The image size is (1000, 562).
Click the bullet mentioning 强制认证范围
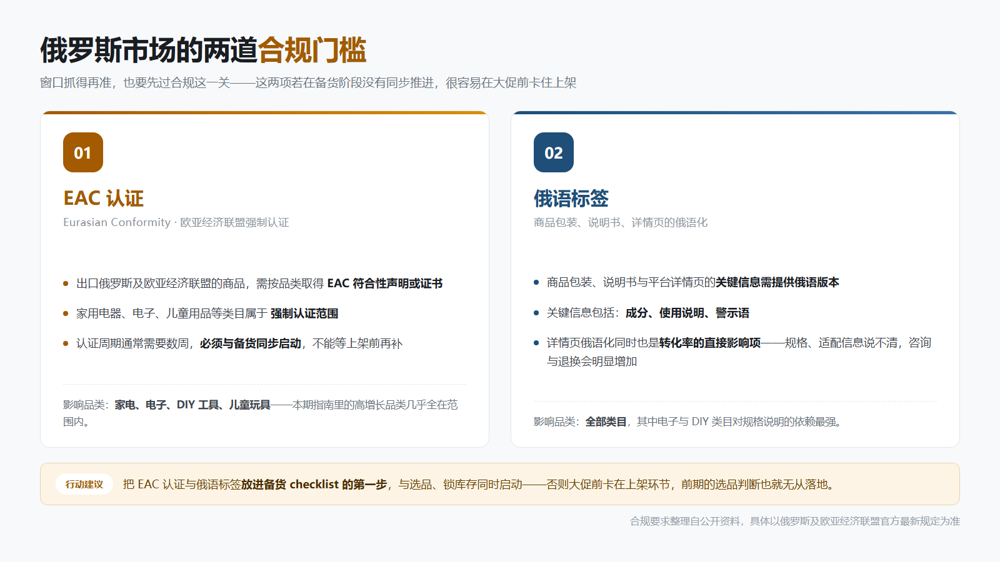click(201, 313)
